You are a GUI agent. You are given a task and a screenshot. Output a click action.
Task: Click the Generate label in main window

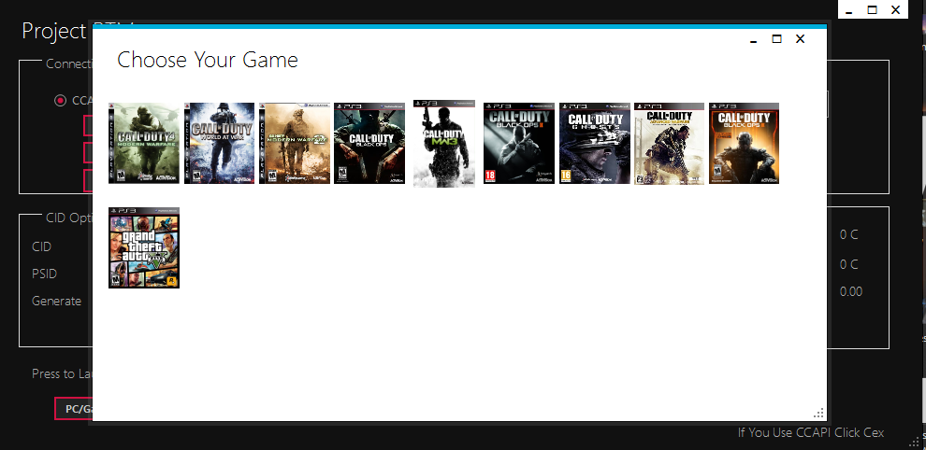[x=57, y=301]
